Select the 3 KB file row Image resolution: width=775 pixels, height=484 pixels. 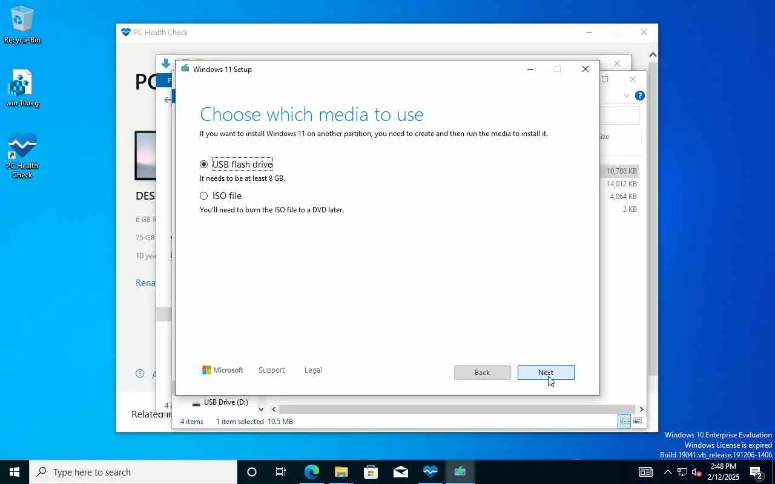[x=619, y=209]
